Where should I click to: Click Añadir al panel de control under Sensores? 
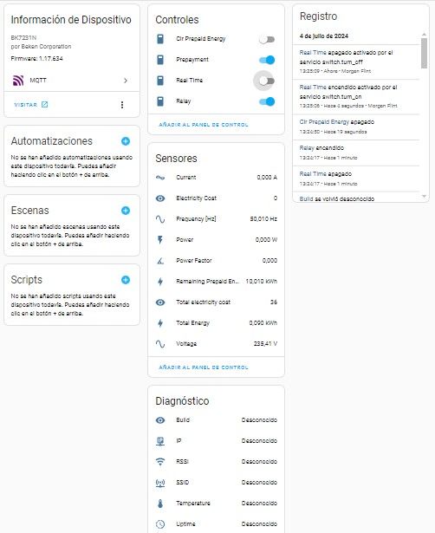click(x=204, y=367)
